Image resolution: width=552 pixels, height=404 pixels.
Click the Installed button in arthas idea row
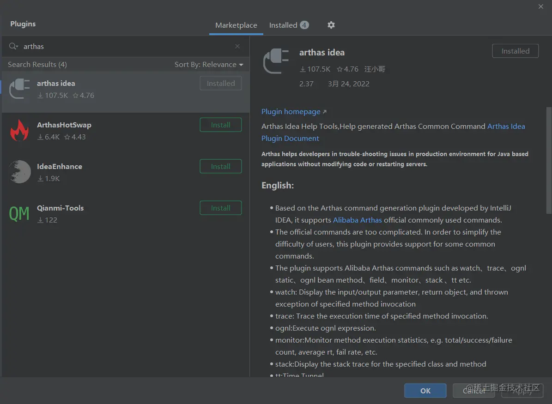[221, 84]
